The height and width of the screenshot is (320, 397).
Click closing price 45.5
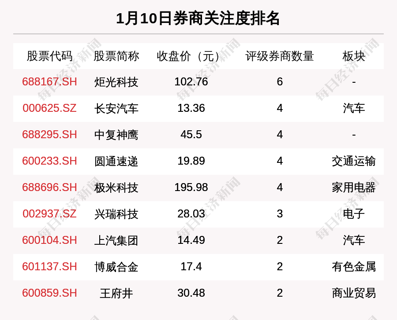click(191, 134)
